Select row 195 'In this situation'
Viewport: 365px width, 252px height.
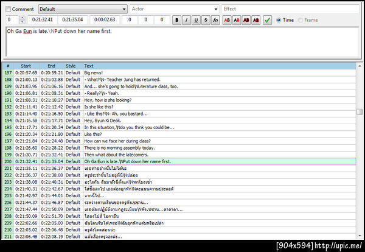click(x=179, y=127)
